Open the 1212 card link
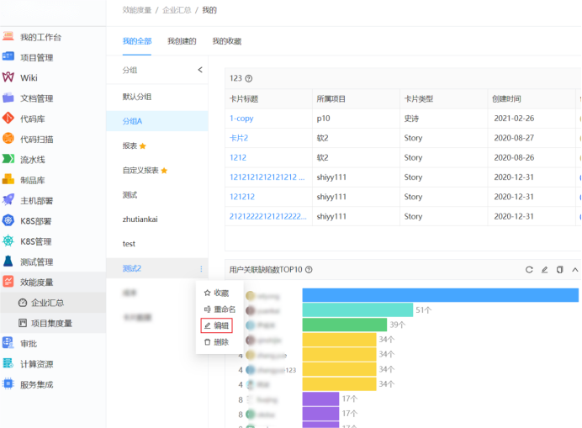 238,158
